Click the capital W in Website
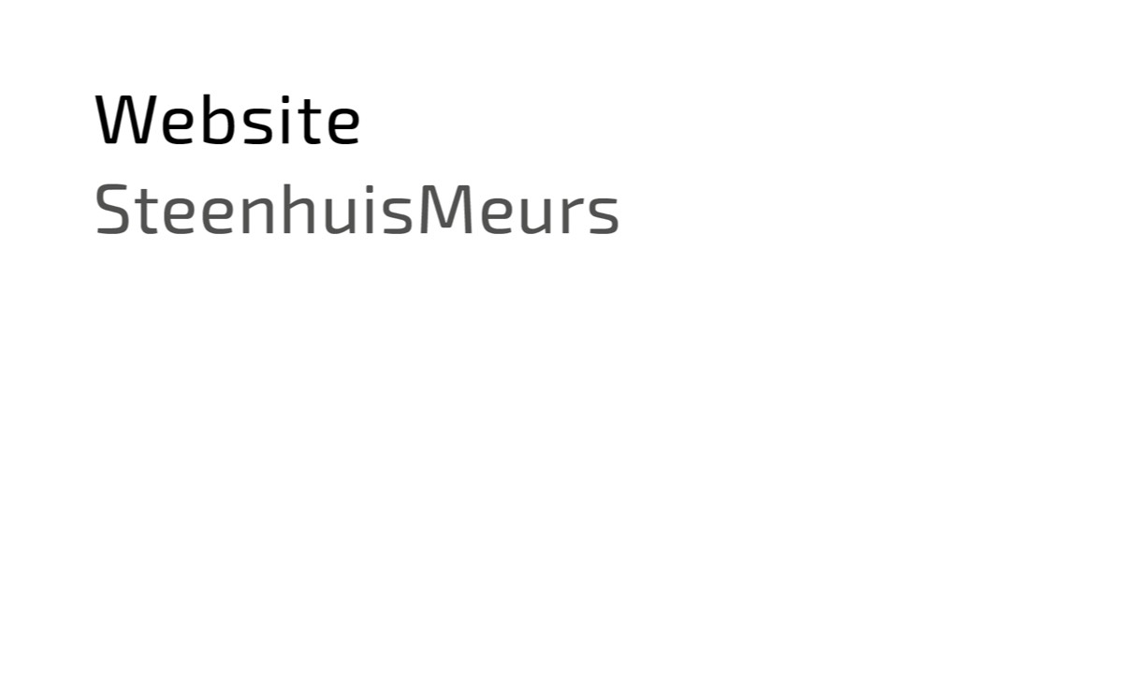 pyautogui.click(x=126, y=120)
